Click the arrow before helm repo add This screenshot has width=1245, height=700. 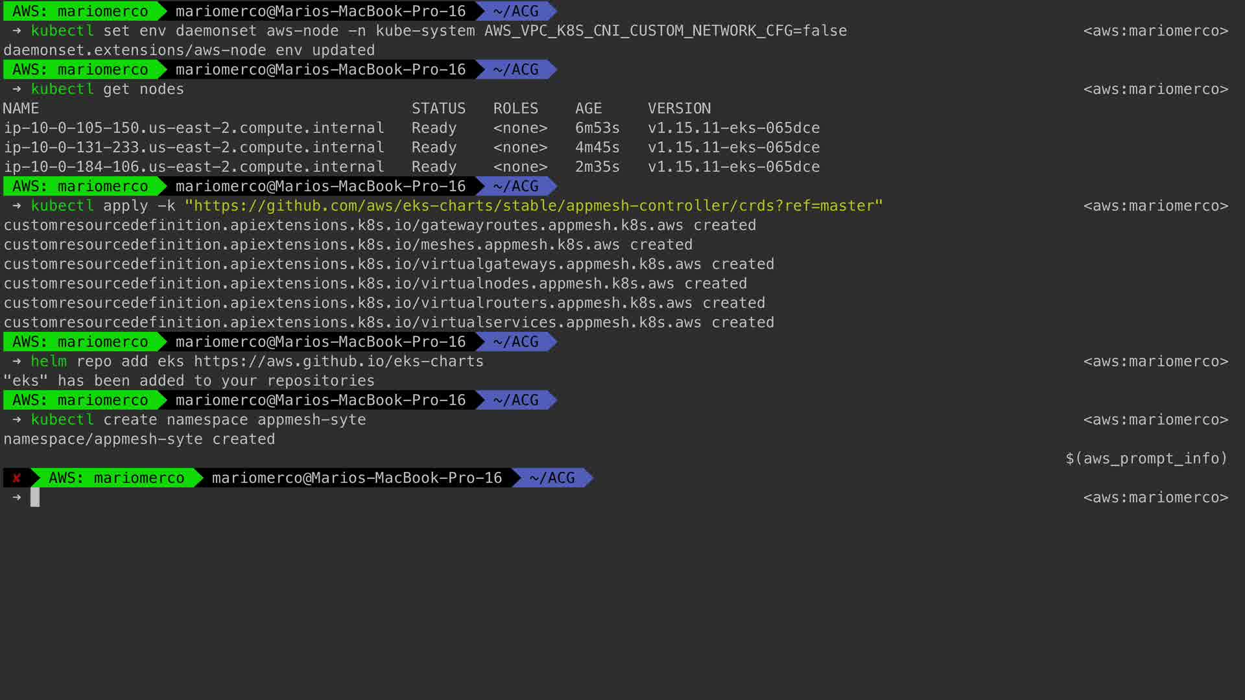[x=17, y=361]
